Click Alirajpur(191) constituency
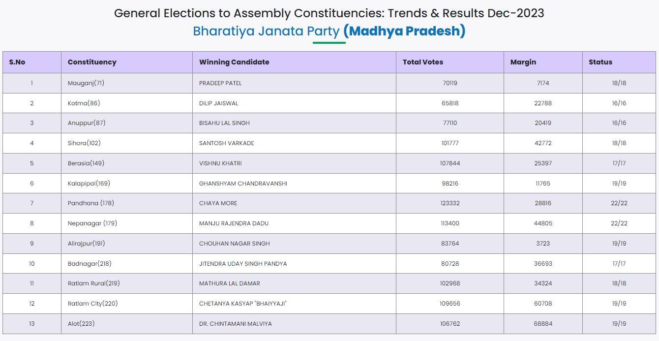The height and width of the screenshot is (341, 659). point(87,244)
